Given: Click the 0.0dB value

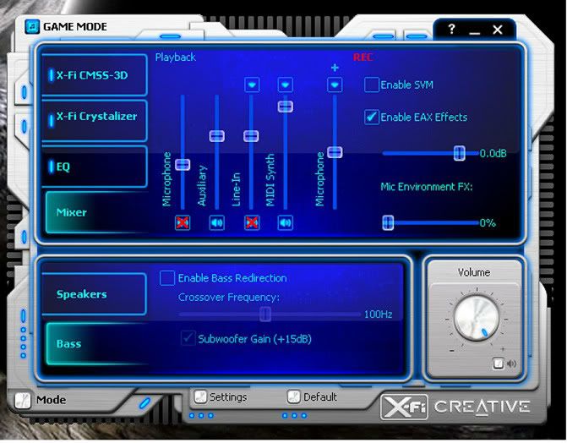Looking at the screenshot, I should [493, 154].
